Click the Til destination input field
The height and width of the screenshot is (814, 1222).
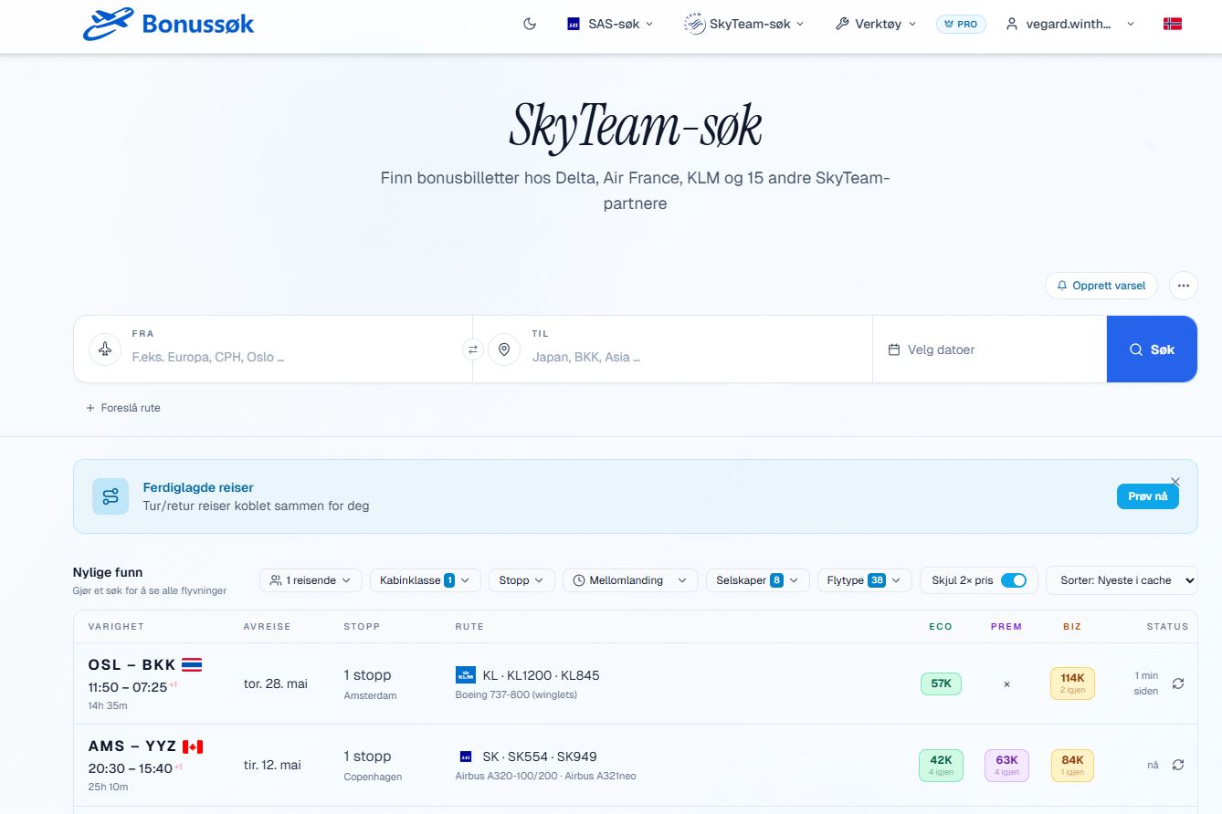694,357
